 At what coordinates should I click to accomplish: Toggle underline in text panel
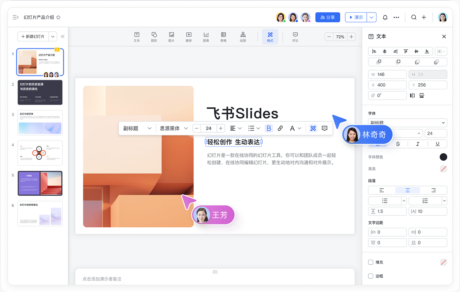[437, 144]
